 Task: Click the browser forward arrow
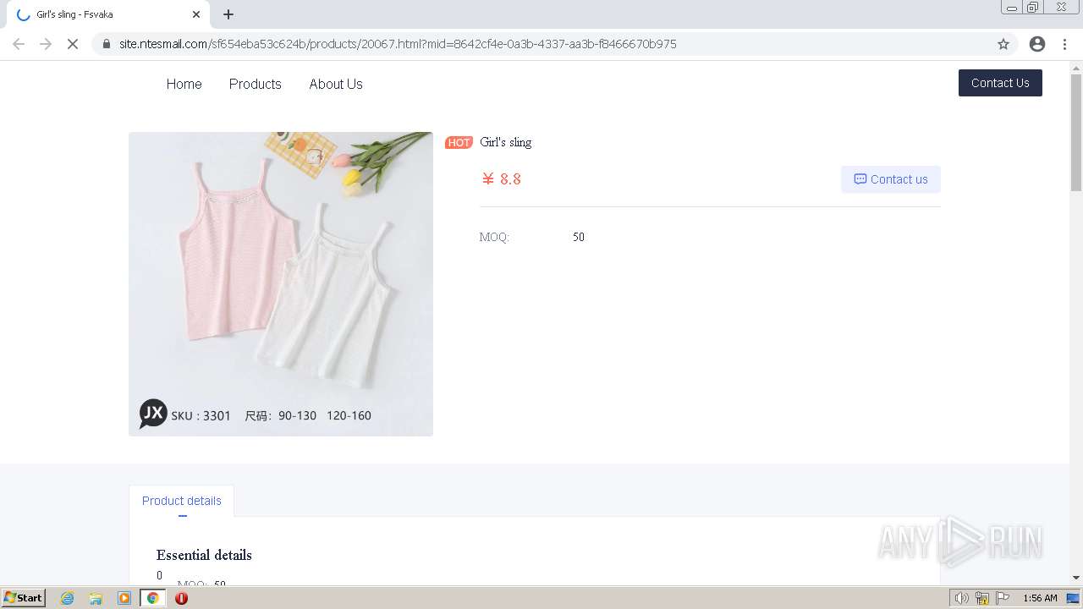pyautogui.click(x=46, y=44)
